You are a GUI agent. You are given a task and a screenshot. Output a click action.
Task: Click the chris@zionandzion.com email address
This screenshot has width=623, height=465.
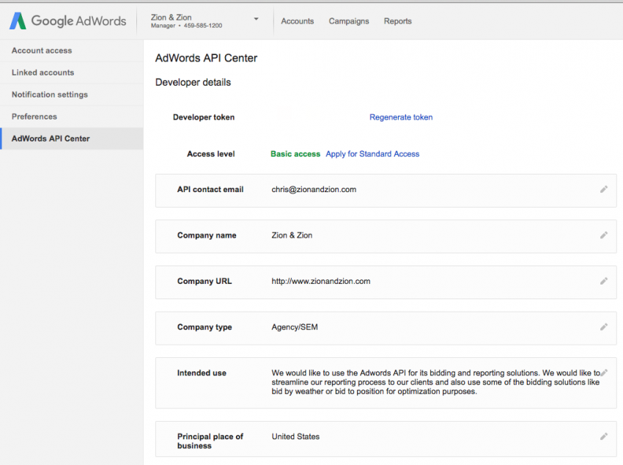314,188
